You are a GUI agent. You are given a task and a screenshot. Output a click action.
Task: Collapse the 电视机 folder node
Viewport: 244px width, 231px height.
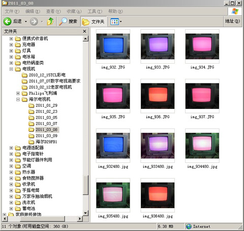[11, 69]
